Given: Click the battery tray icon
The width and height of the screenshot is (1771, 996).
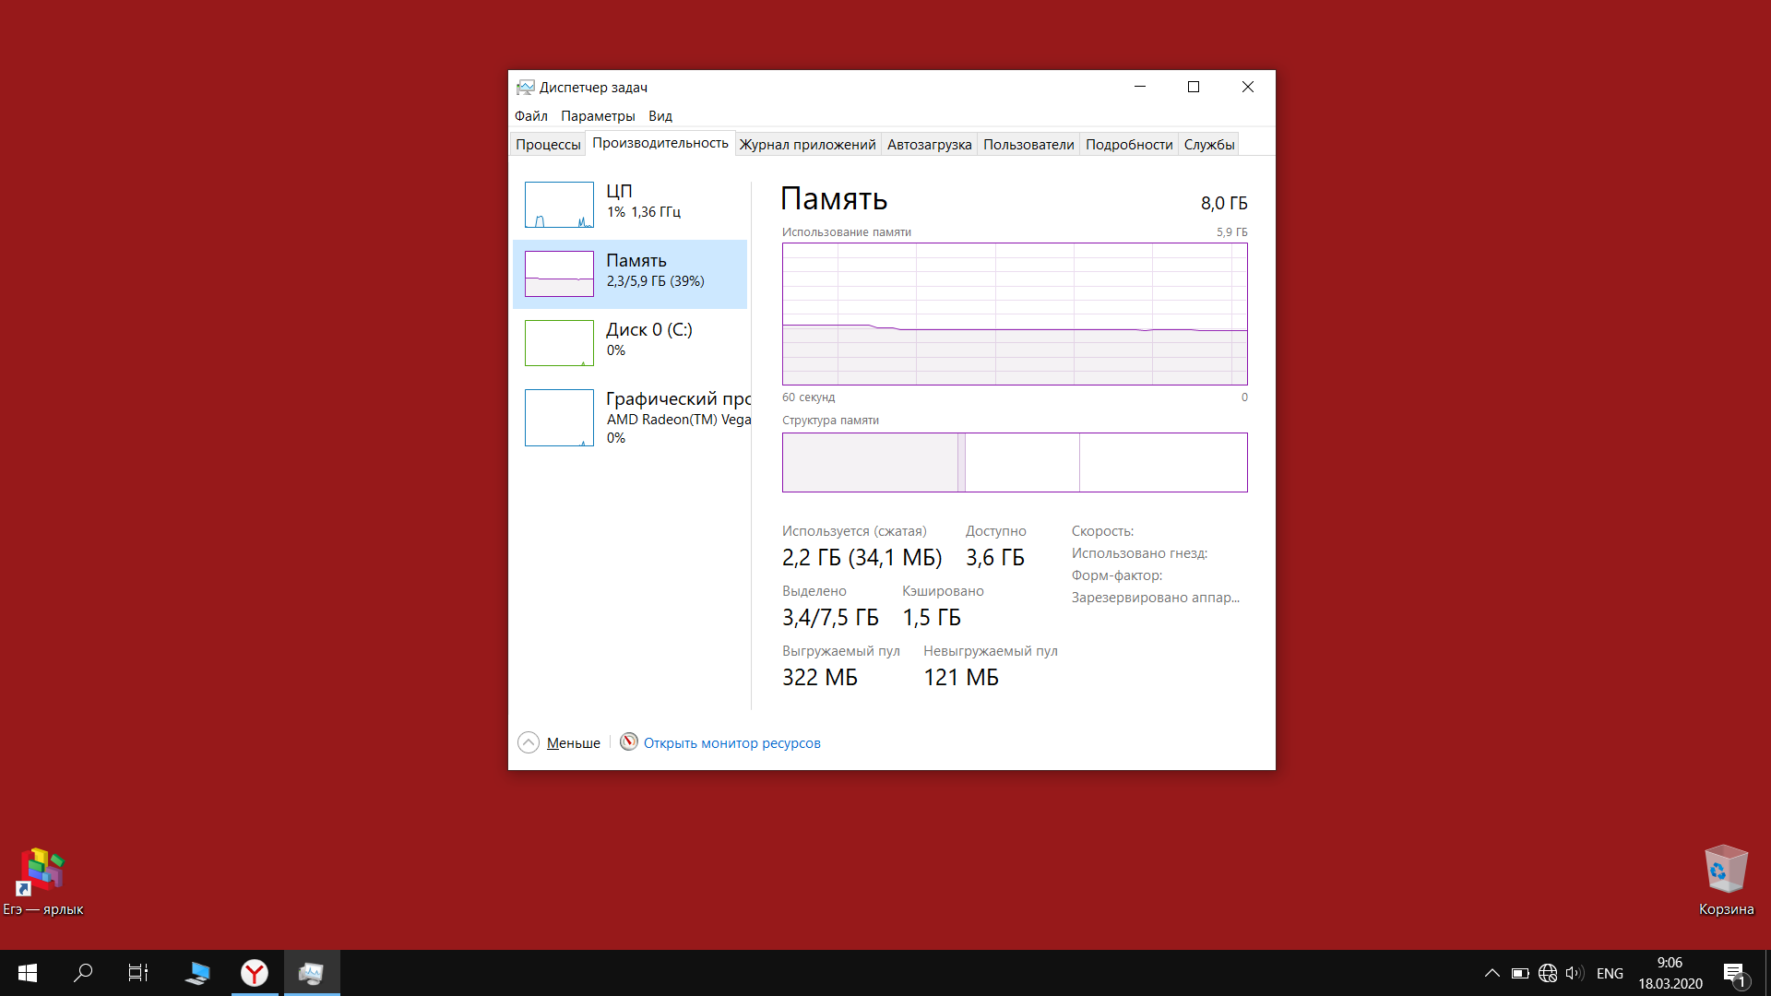Looking at the screenshot, I should click(x=1520, y=973).
